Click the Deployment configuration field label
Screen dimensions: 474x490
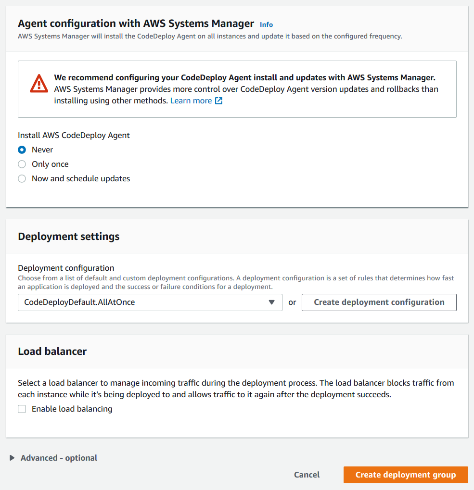tap(66, 268)
